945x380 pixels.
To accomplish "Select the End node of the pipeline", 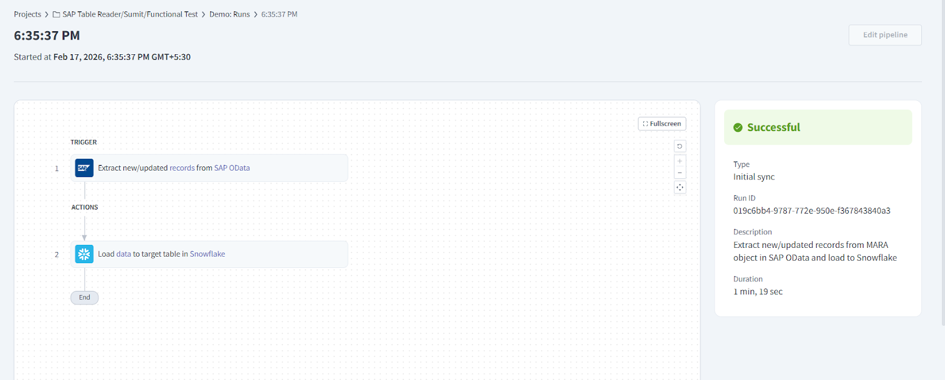I will 84,297.
